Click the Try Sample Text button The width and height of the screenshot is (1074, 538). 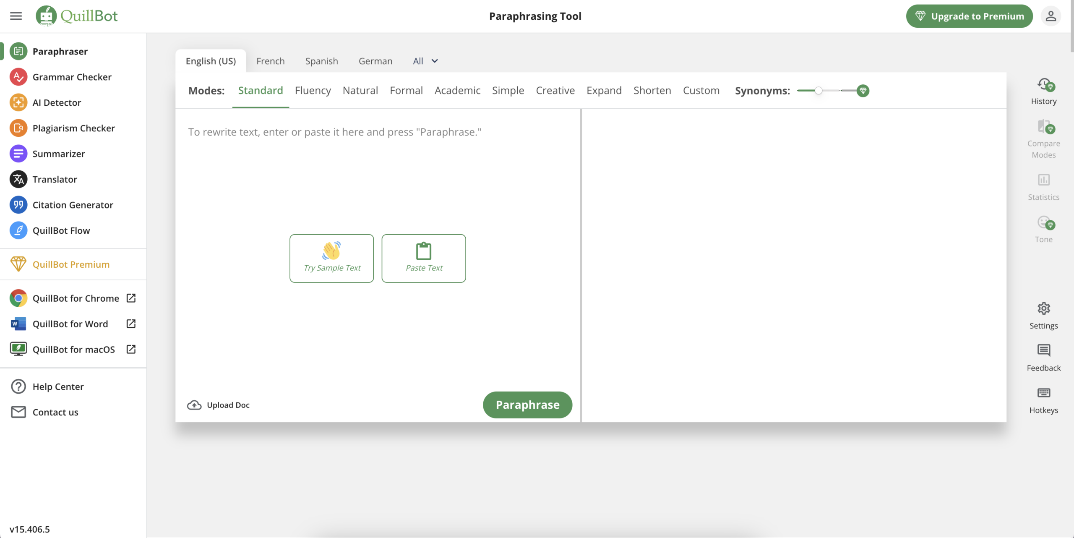tap(332, 259)
